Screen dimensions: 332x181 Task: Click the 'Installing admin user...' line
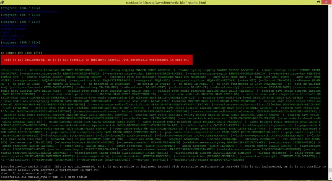[x=21, y=46]
